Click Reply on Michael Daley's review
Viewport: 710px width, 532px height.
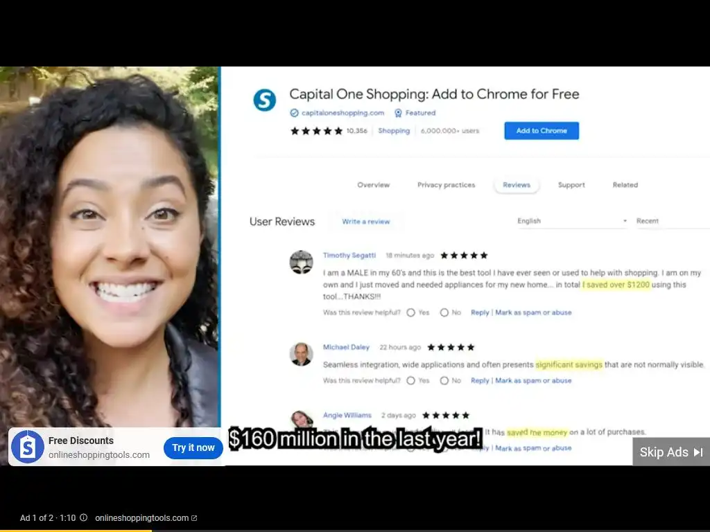[x=480, y=381]
